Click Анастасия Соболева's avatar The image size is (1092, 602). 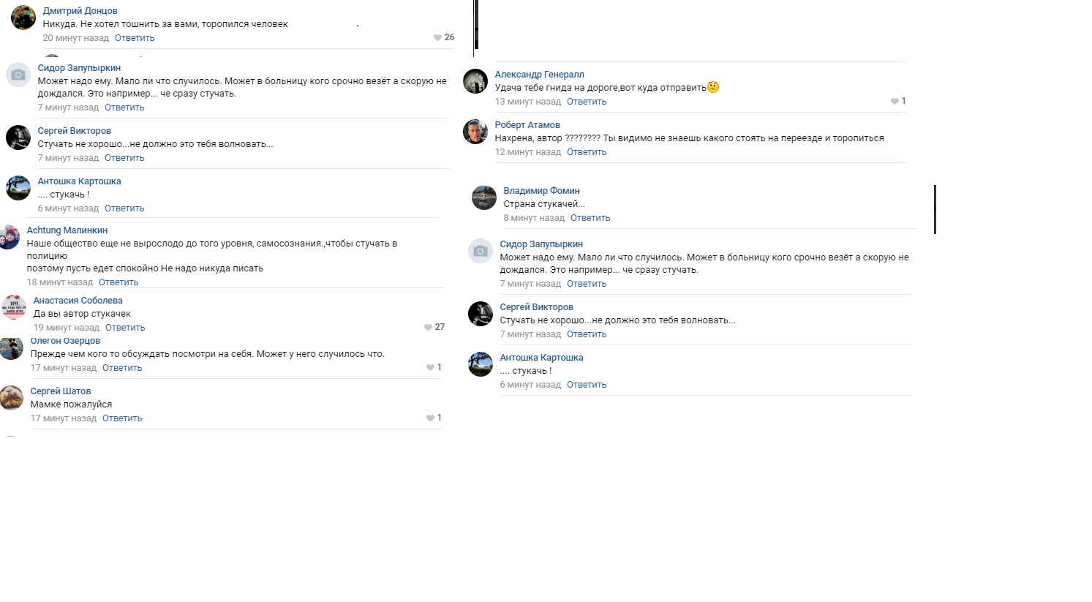point(14,307)
